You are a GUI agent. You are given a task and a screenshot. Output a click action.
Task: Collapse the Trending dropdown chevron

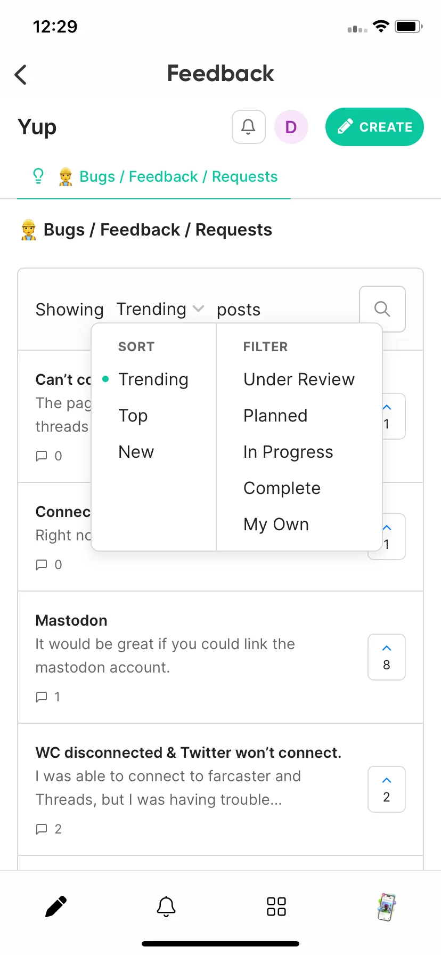click(198, 309)
